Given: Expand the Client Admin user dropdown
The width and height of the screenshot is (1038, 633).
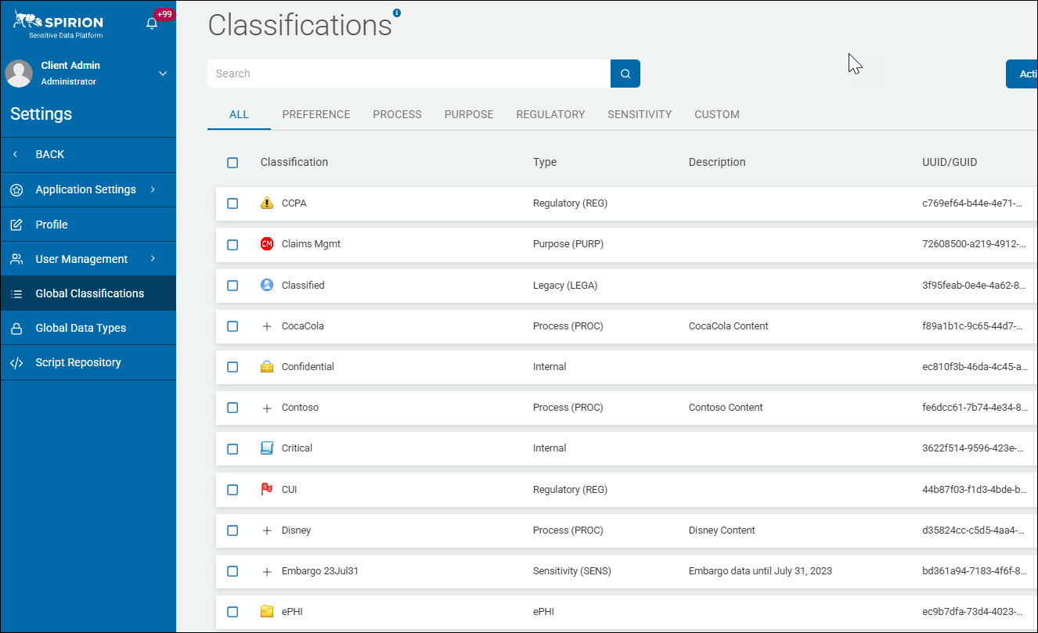Looking at the screenshot, I should [163, 74].
